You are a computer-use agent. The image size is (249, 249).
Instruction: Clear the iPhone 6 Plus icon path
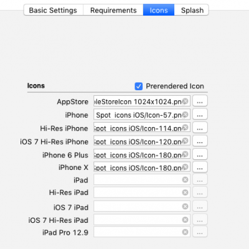click(x=185, y=154)
